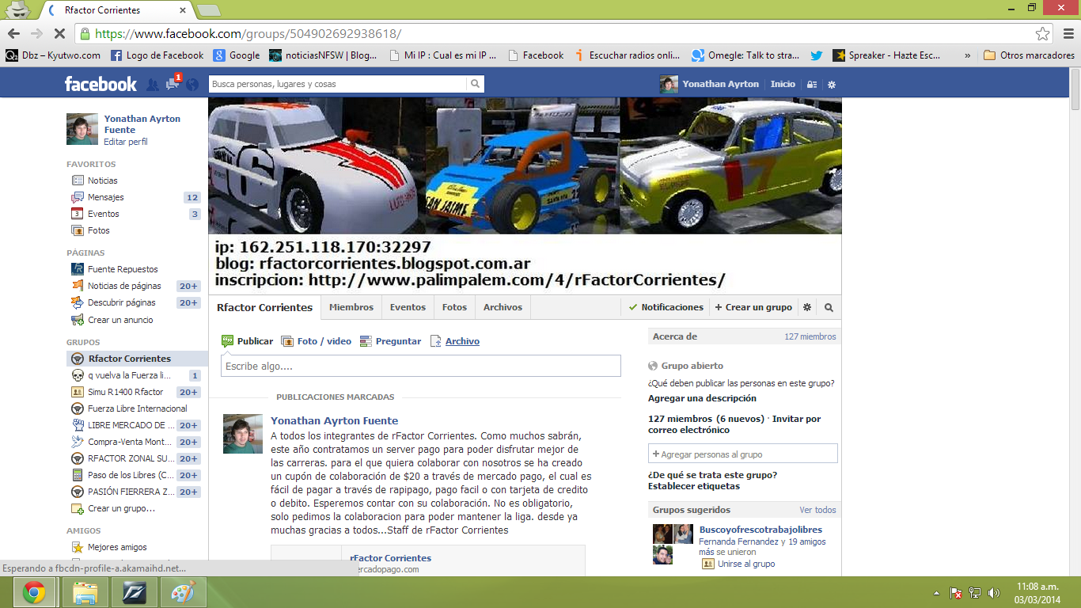1081x608 pixels.
Task: Open Dbz – Kyutwo.com bookmark
Action: 53,55
